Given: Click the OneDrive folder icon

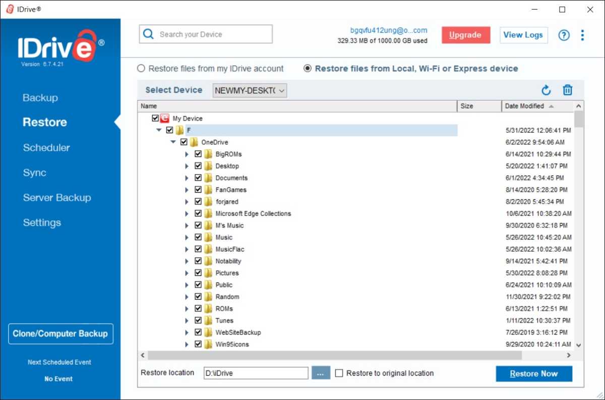Looking at the screenshot, I should 194,142.
